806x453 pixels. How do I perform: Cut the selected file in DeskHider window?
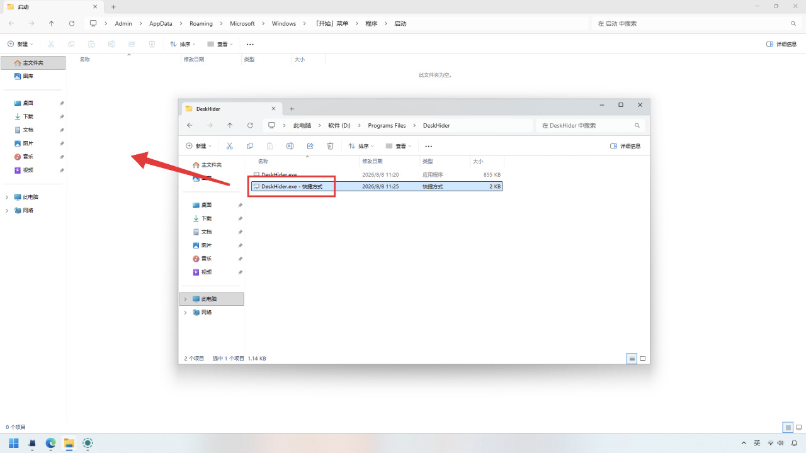tap(230, 146)
